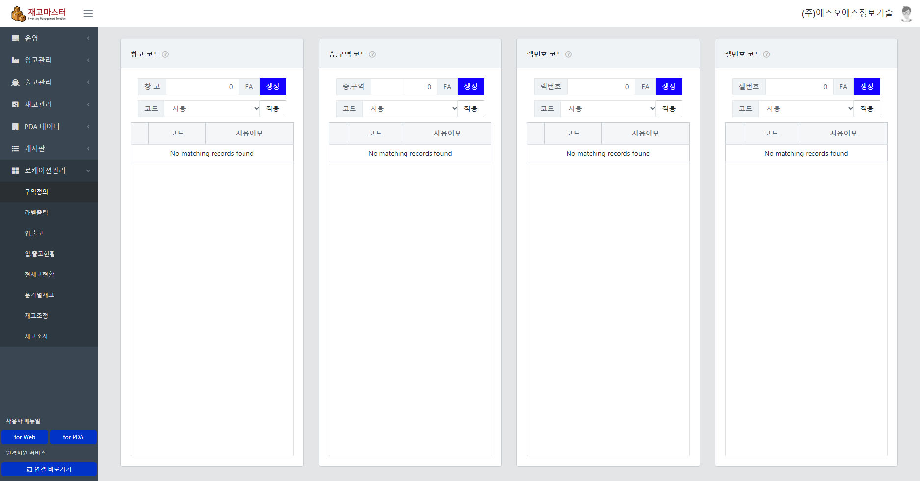Open 구역정의 submenu item

coord(49,192)
